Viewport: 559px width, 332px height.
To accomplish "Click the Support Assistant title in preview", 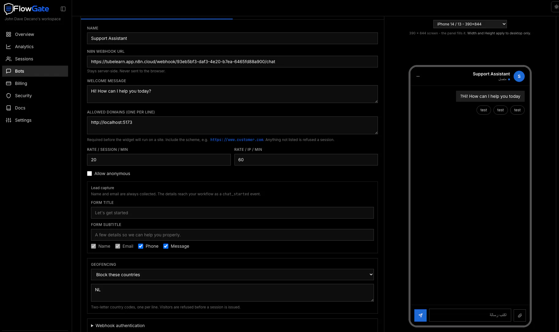I will [x=491, y=74].
